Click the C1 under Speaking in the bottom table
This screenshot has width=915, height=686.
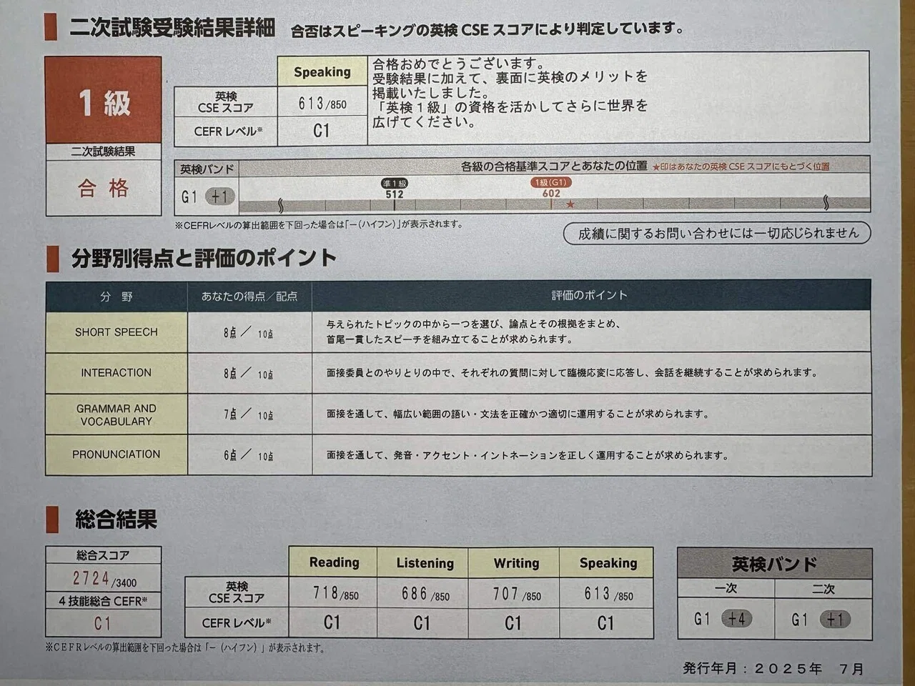(605, 623)
